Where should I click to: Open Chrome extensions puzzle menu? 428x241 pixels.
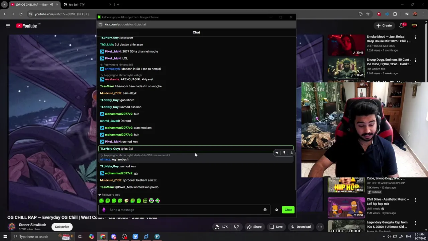point(395,14)
